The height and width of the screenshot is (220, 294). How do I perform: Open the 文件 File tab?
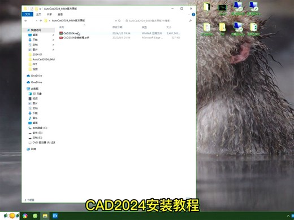point(28,14)
